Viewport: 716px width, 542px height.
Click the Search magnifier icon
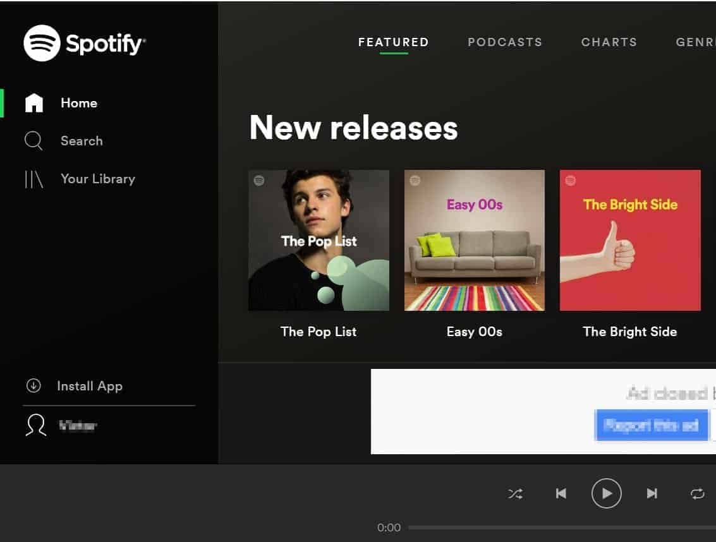coord(33,141)
